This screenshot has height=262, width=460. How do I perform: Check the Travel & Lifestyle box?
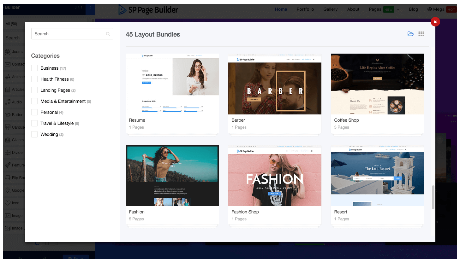(x=34, y=123)
